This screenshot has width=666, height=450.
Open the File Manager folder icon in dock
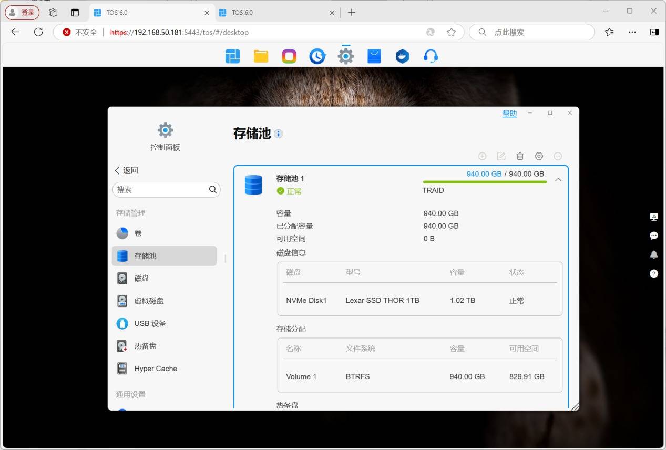click(x=261, y=56)
